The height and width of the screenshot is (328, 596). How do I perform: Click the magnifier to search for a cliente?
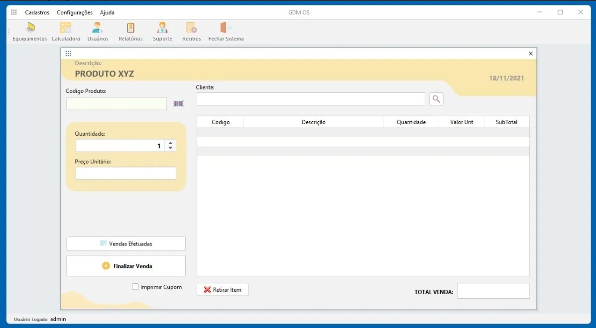436,99
